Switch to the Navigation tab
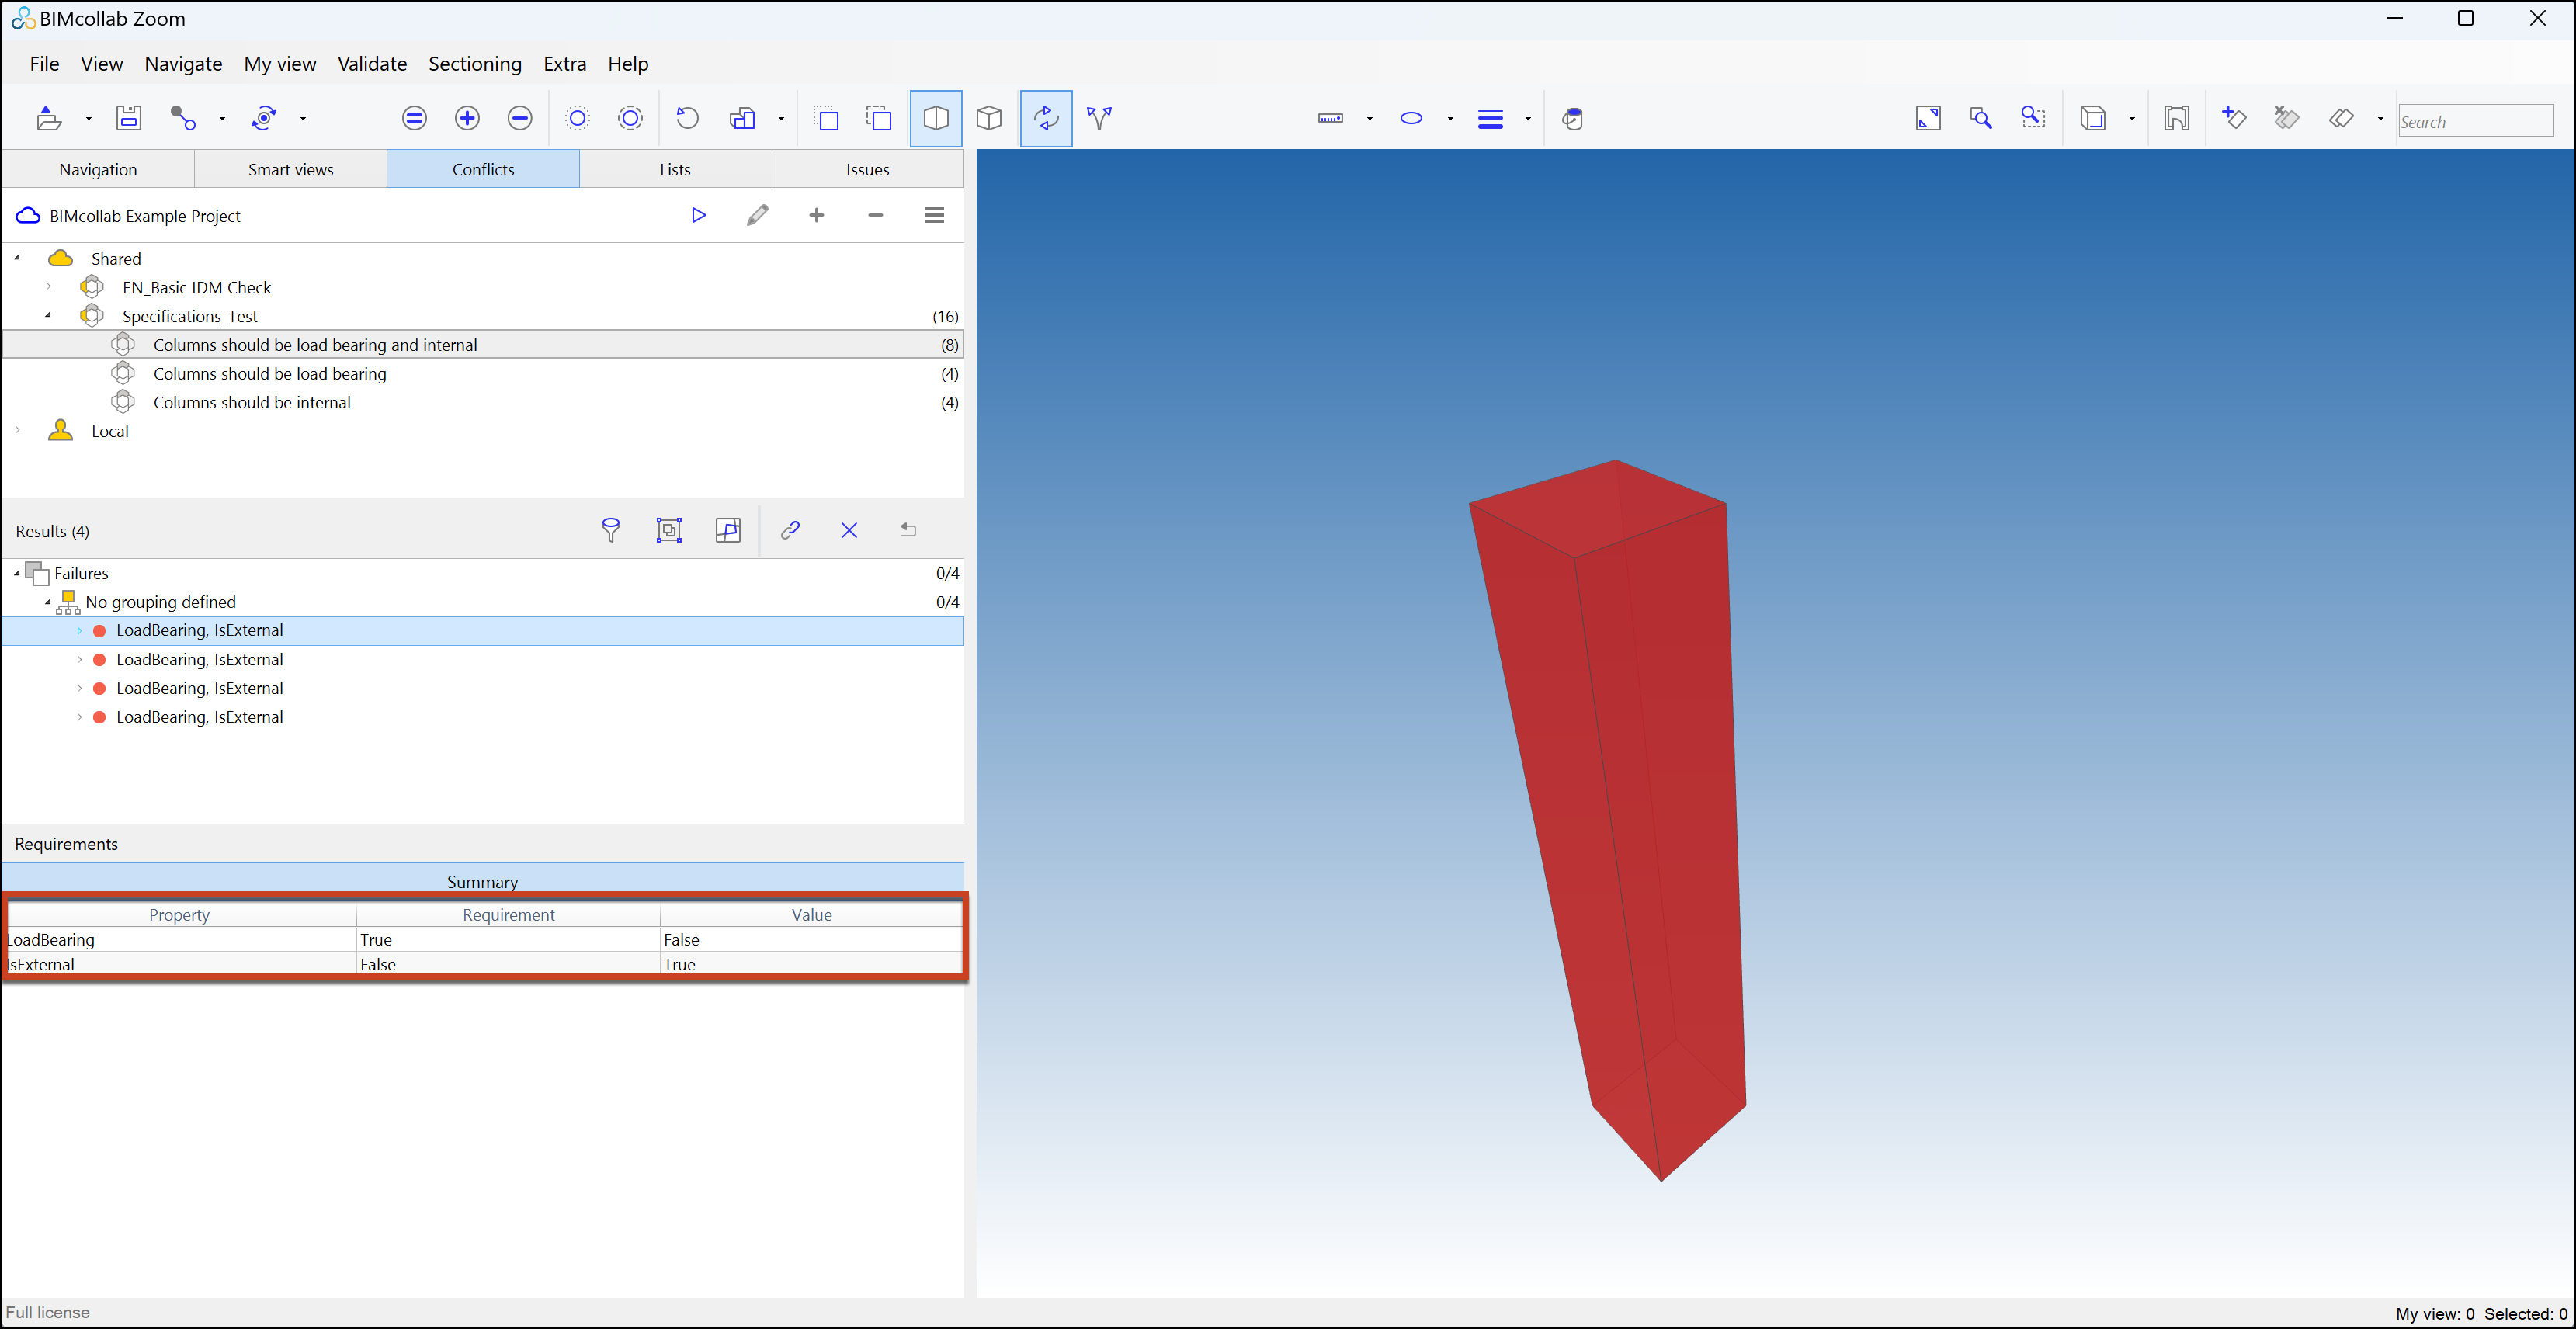This screenshot has height=1329, width=2576. (x=98, y=169)
